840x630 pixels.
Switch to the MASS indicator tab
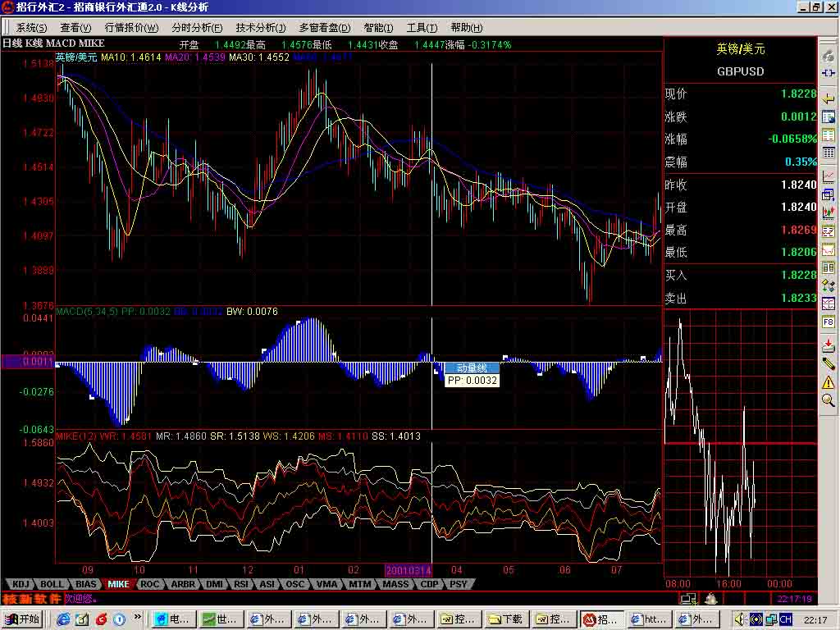[395, 584]
